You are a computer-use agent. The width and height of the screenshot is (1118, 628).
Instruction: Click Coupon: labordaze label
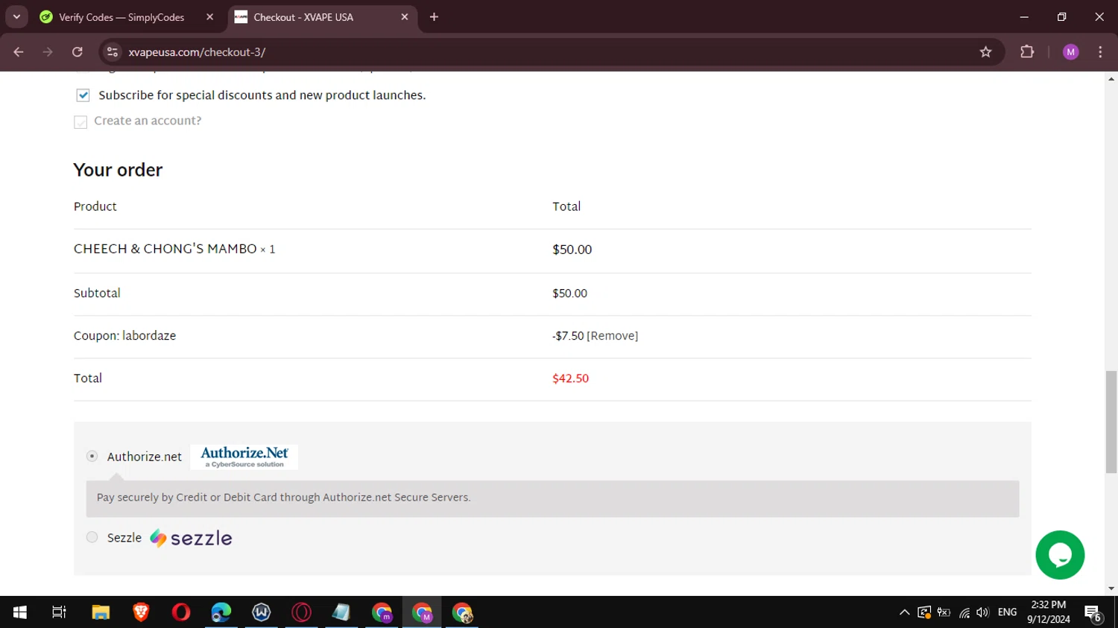pos(124,336)
